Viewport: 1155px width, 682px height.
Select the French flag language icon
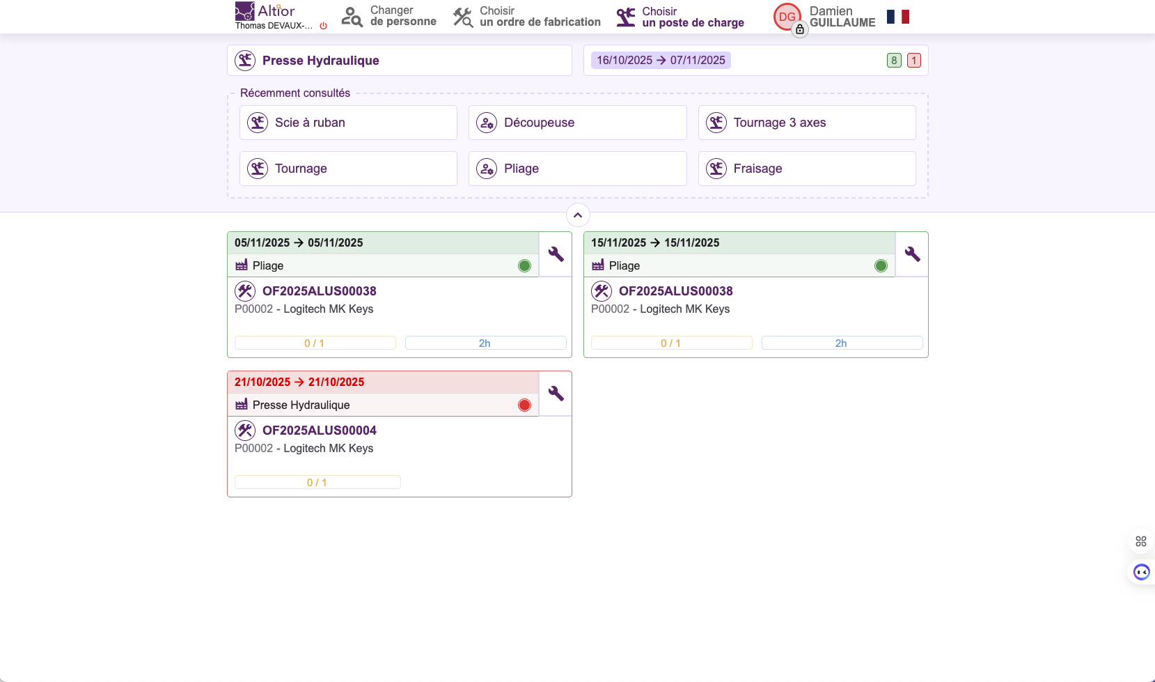[x=898, y=16]
